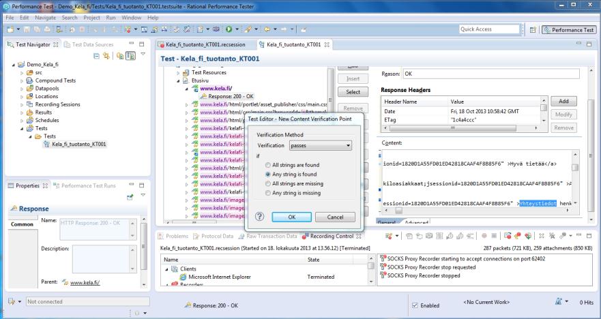Image resolution: width=601 pixels, height=319 pixels.
Task: Click the person icon left of 0 Hits
Action: [x=559, y=302]
